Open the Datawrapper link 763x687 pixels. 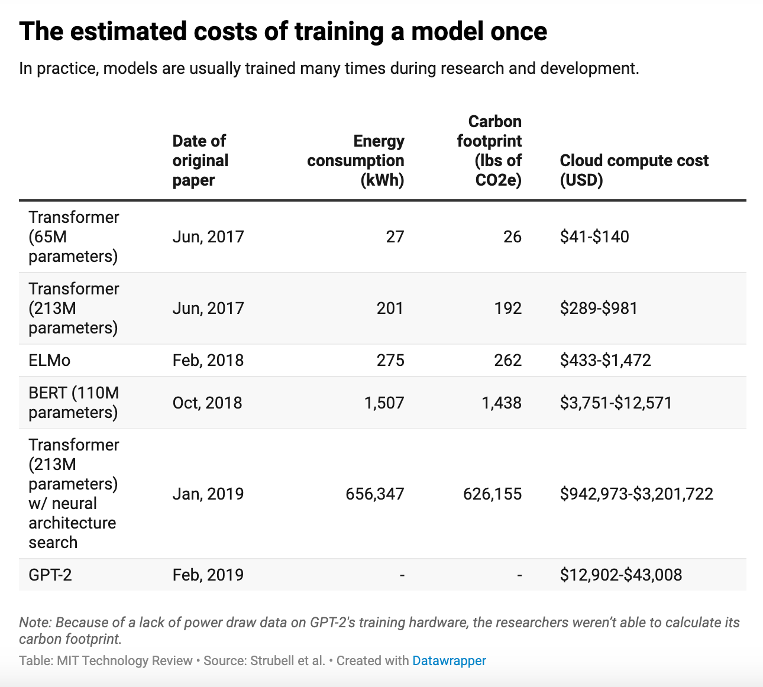coord(449,660)
